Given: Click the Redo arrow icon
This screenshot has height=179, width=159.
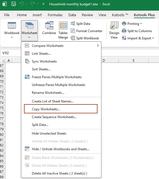Looking at the screenshot, I should 32,4.
